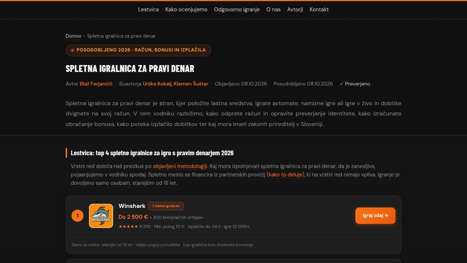Click the Igraj zdaj button for Winshark
The height and width of the screenshot is (263, 467).
[375, 216]
